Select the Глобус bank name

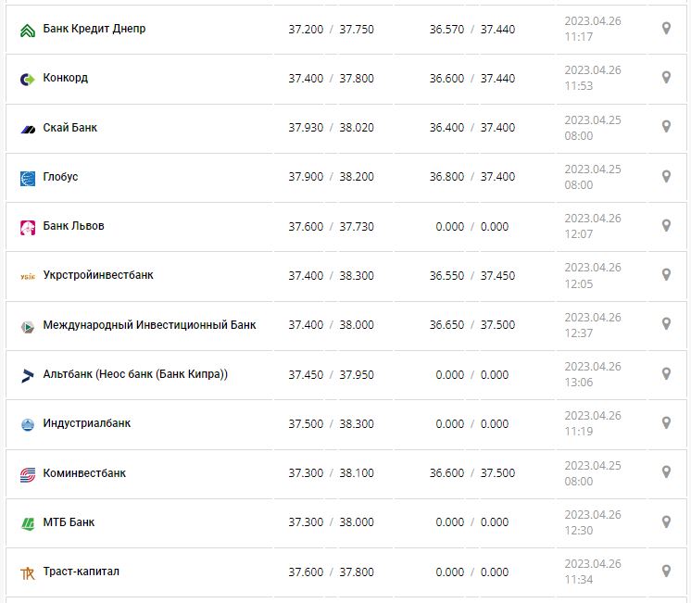(x=60, y=176)
